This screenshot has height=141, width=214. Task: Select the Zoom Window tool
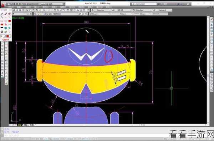[x=61, y=10]
